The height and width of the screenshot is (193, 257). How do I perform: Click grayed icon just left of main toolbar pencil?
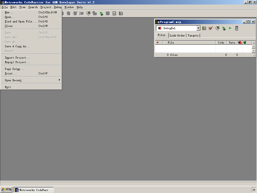point(82,14)
